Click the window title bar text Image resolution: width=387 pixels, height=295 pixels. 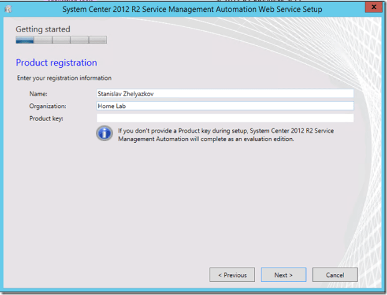point(193,9)
